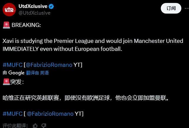Click the siren emoji beside 突发
Viewport: 189px width, 128px height.
[x=6, y=82]
